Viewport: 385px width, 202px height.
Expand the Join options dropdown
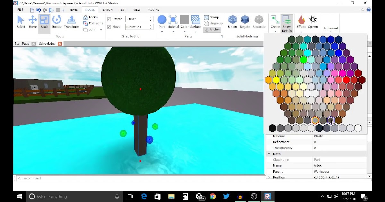click(101, 29)
